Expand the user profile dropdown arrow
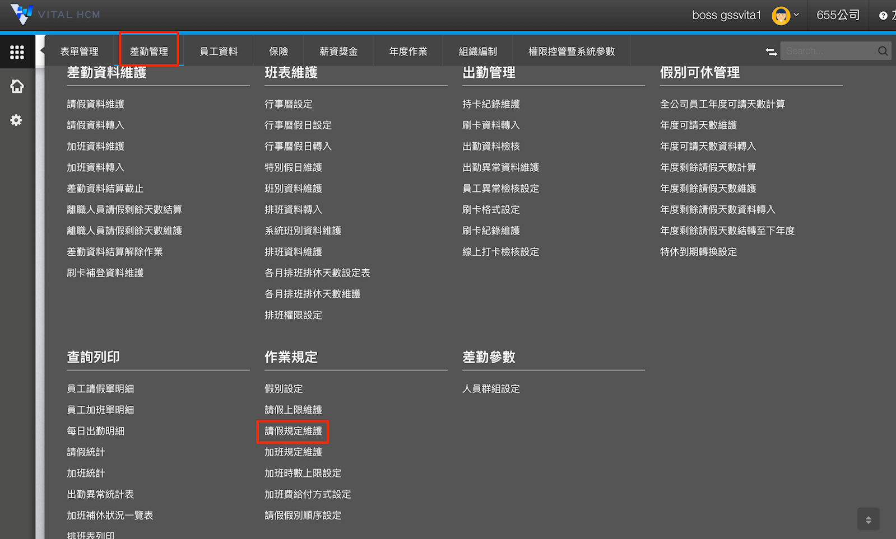The image size is (896, 539). [796, 15]
